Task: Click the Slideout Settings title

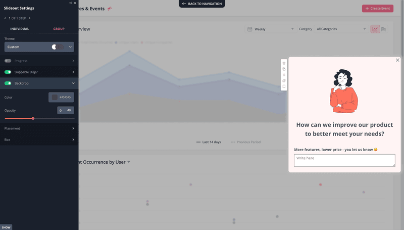Action: (x=19, y=8)
